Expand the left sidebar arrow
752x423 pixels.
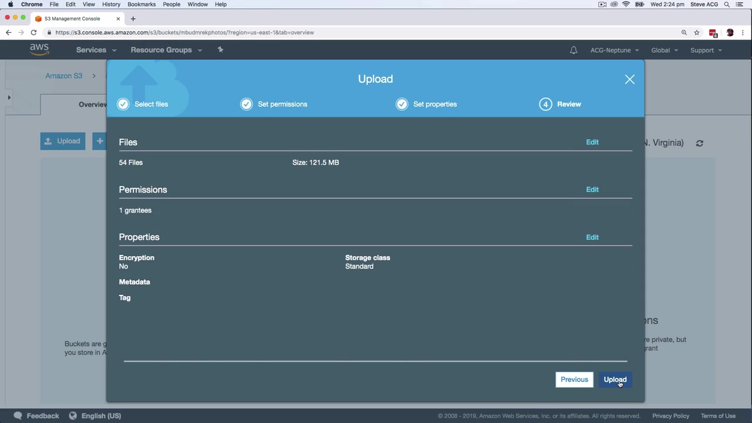pos(9,98)
